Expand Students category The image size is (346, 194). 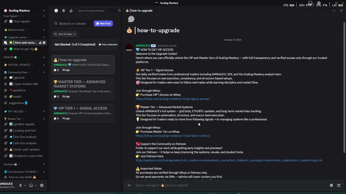click(x=12, y=164)
